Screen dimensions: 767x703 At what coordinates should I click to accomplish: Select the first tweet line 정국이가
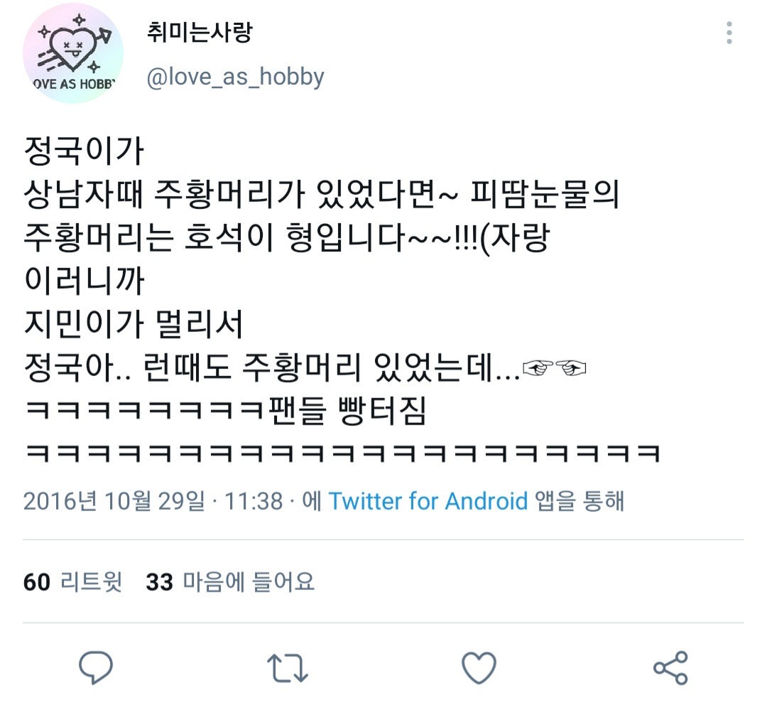click(84, 151)
